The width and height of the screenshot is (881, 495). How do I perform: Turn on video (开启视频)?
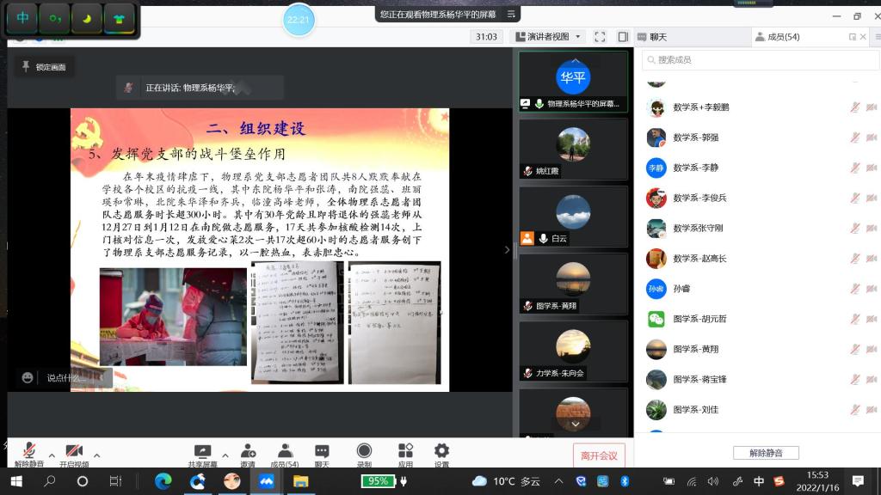coord(74,452)
